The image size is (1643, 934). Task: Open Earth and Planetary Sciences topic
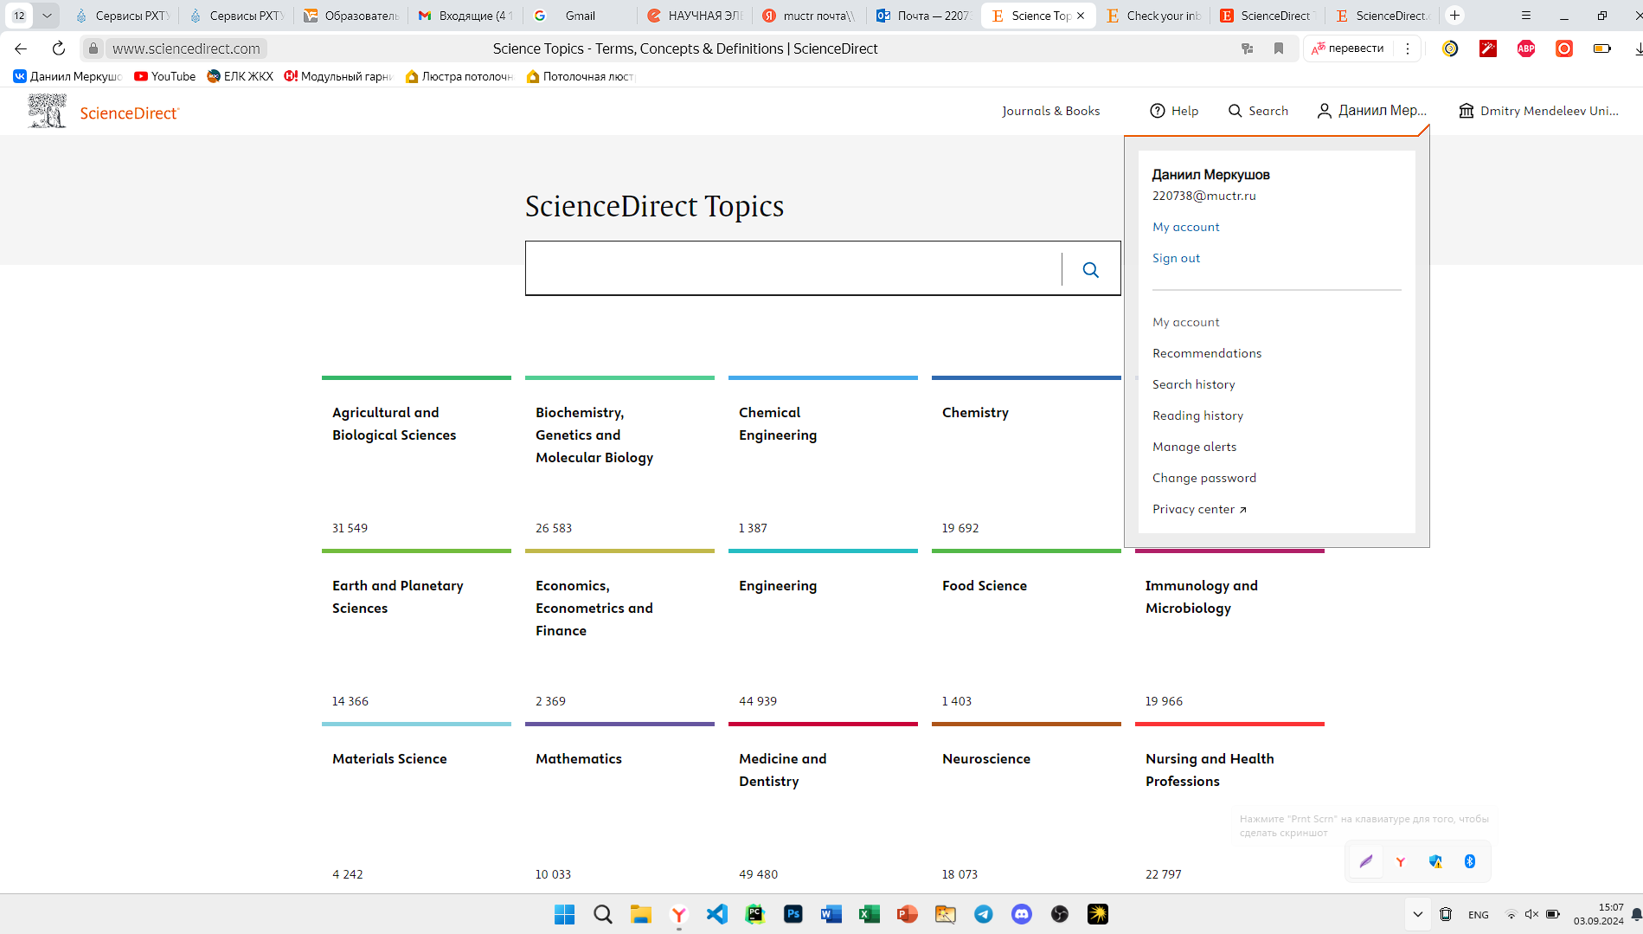pos(416,632)
